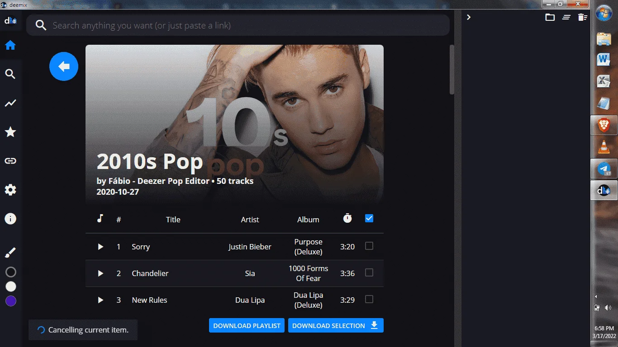
Task: Click the # column header
Action: coord(119,220)
